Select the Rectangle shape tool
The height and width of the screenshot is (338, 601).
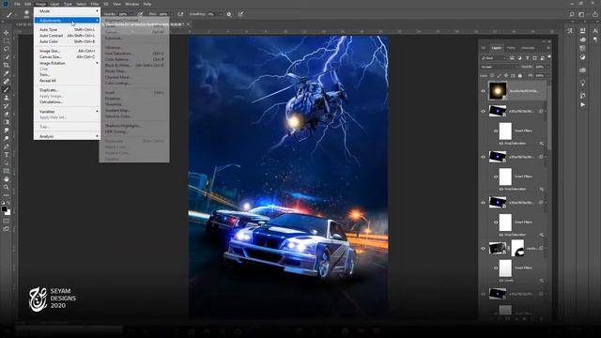(x=7, y=171)
